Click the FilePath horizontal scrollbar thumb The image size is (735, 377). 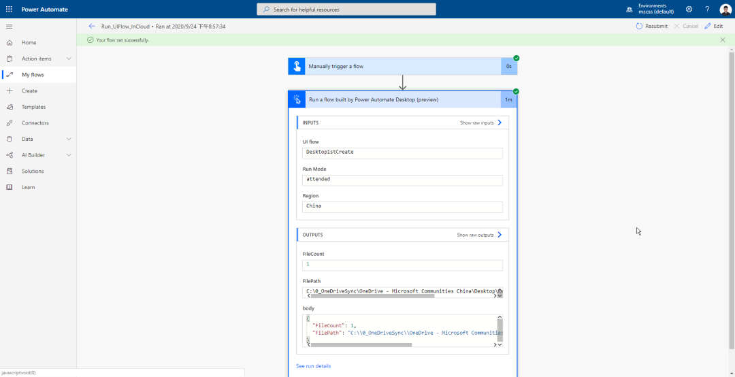click(x=372, y=296)
